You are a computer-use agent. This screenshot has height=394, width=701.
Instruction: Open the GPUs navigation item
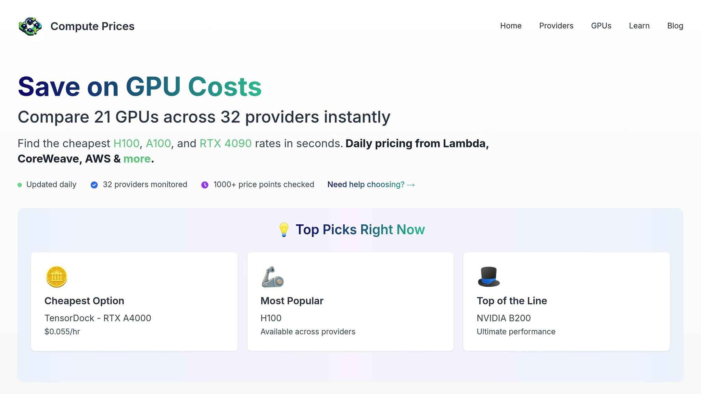tap(601, 26)
